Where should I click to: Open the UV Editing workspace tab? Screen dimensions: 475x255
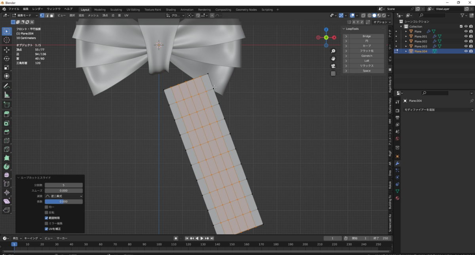point(133,10)
